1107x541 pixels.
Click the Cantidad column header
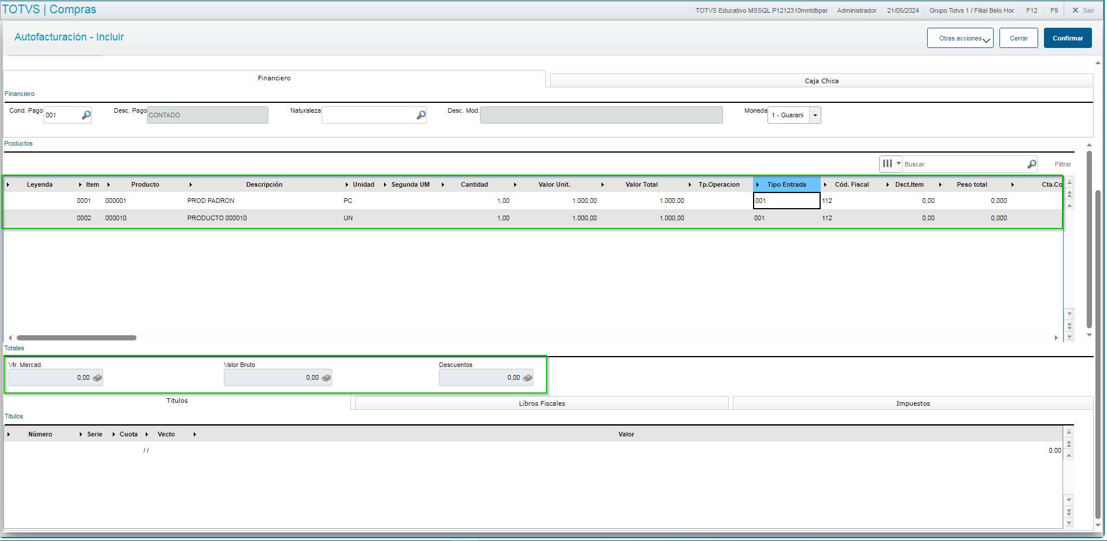[x=474, y=184]
